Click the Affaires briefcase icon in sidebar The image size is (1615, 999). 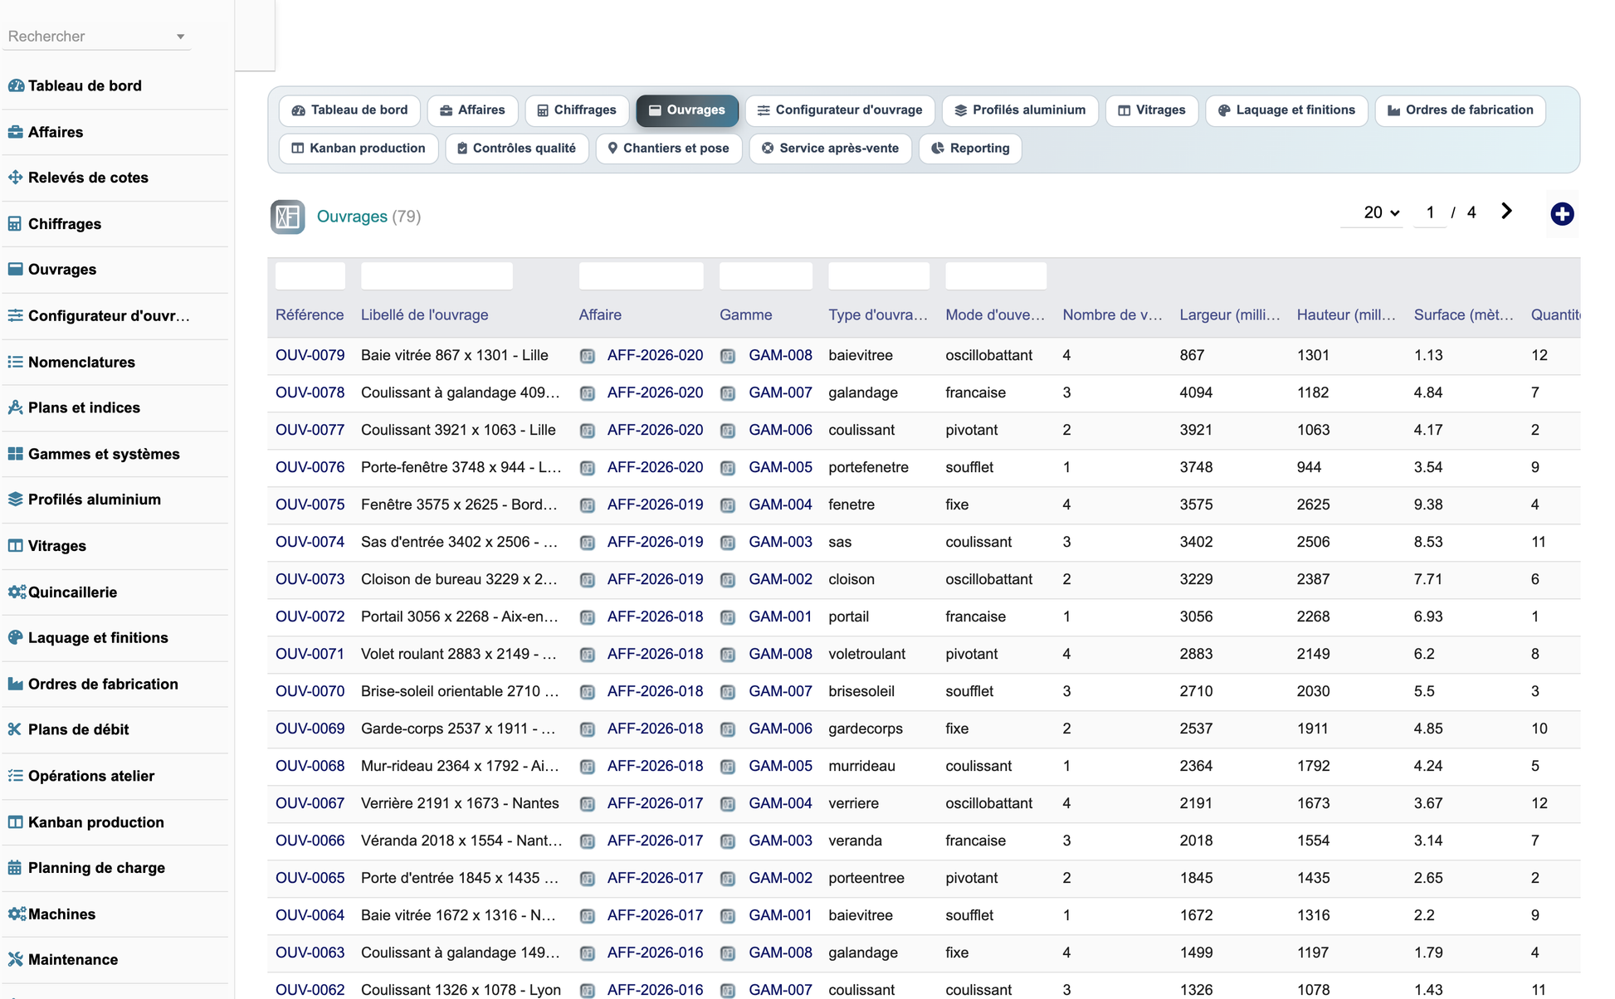pos(15,132)
